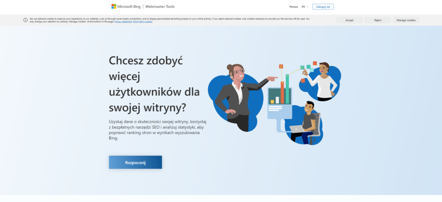Click the 'Uzyskaj dane o skuteczności' description paragraph

(x=158, y=130)
